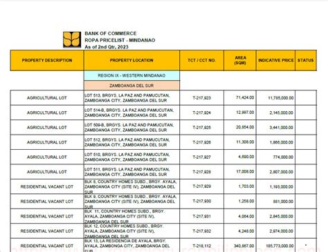This screenshot has width=328, height=252.
Task: Select AGRICULTURAL LOT description in the T-217,928 row
Action: [x=47, y=172]
